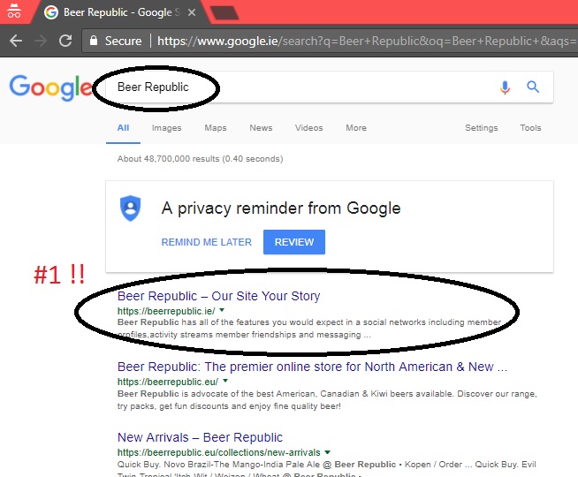This screenshot has width=578, height=477.
Task: Click the Google logo
Action: 50,87
